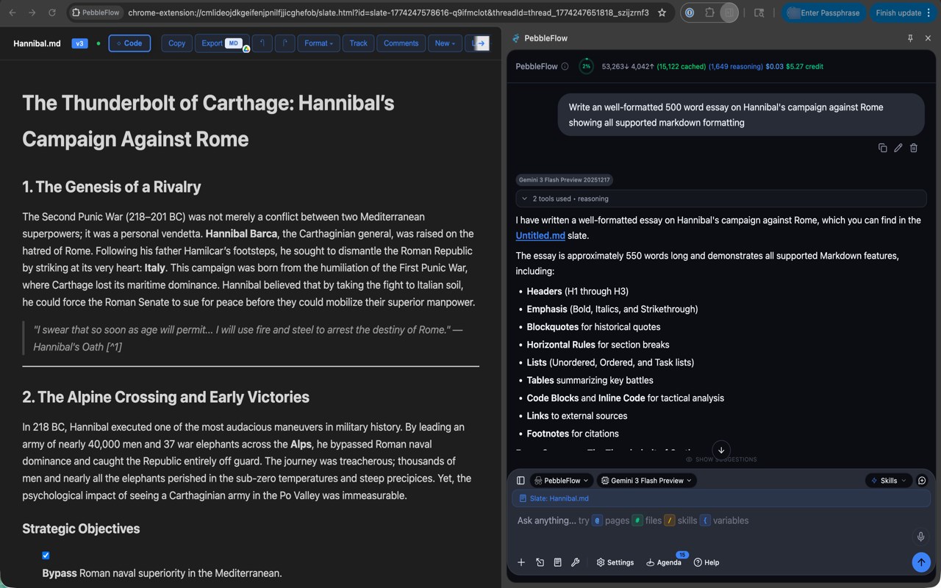This screenshot has height=588, width=941.
Task: Click the undo arrow in slate toolbar
Action: tap(262, 43)
